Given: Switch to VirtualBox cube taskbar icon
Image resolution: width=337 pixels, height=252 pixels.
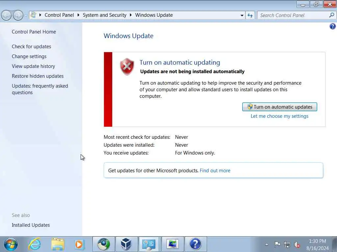Looking at the screenshot, I should pos(126,244).
